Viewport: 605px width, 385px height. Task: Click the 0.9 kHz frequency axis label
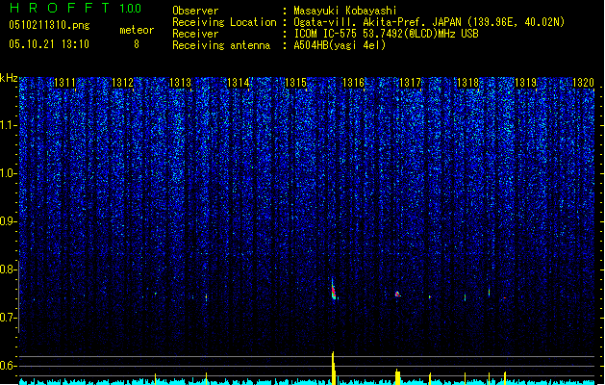tap(9, 221)
